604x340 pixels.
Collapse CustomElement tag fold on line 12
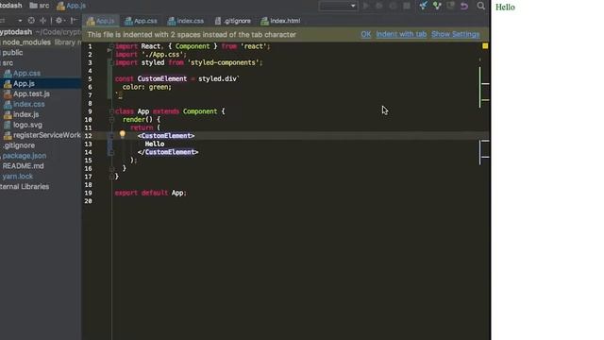[111, 136]
